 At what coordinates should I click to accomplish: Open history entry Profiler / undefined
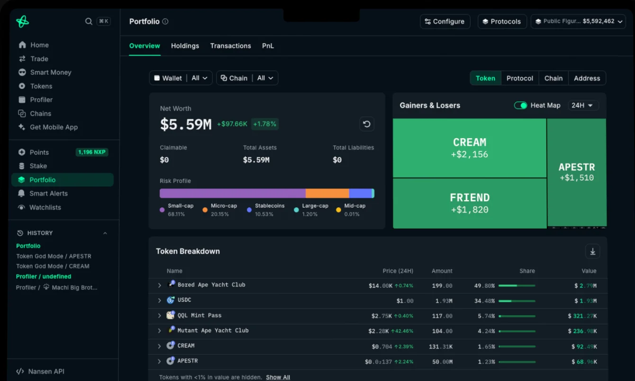pos(44,276)
